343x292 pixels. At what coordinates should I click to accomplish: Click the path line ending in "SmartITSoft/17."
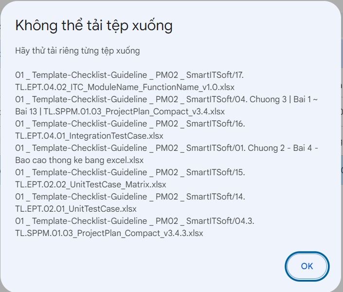click(129, 75)
